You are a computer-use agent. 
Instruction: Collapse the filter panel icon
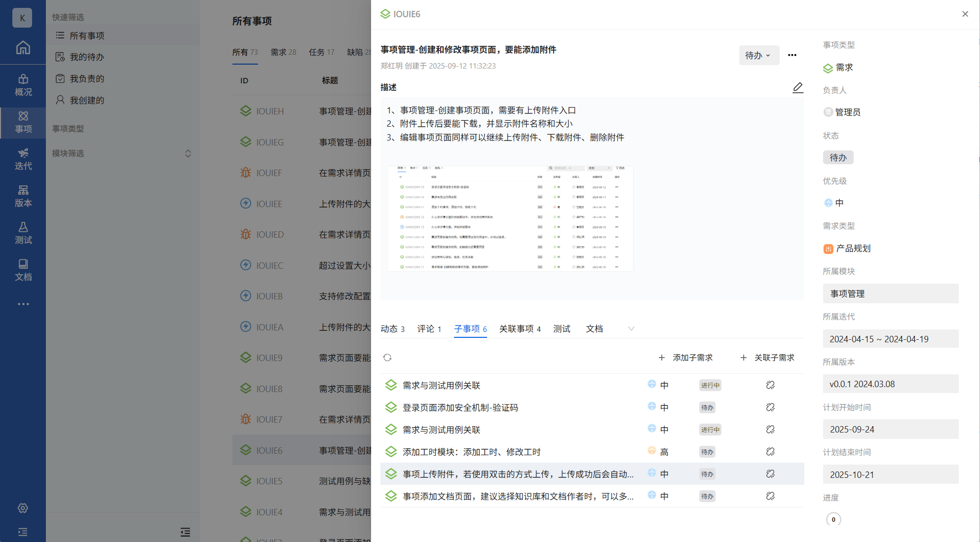(185, 532)
